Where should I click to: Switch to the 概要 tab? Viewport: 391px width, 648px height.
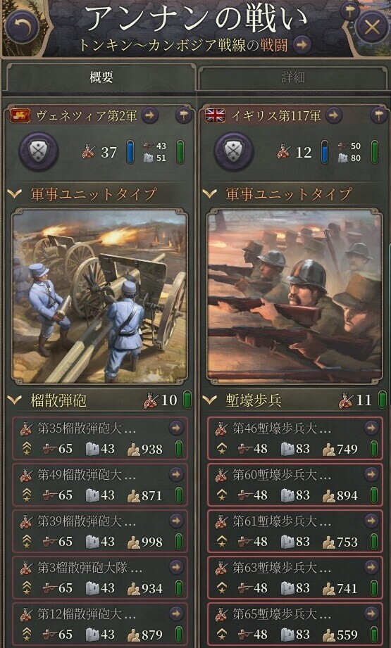click(x=101, y=77)
